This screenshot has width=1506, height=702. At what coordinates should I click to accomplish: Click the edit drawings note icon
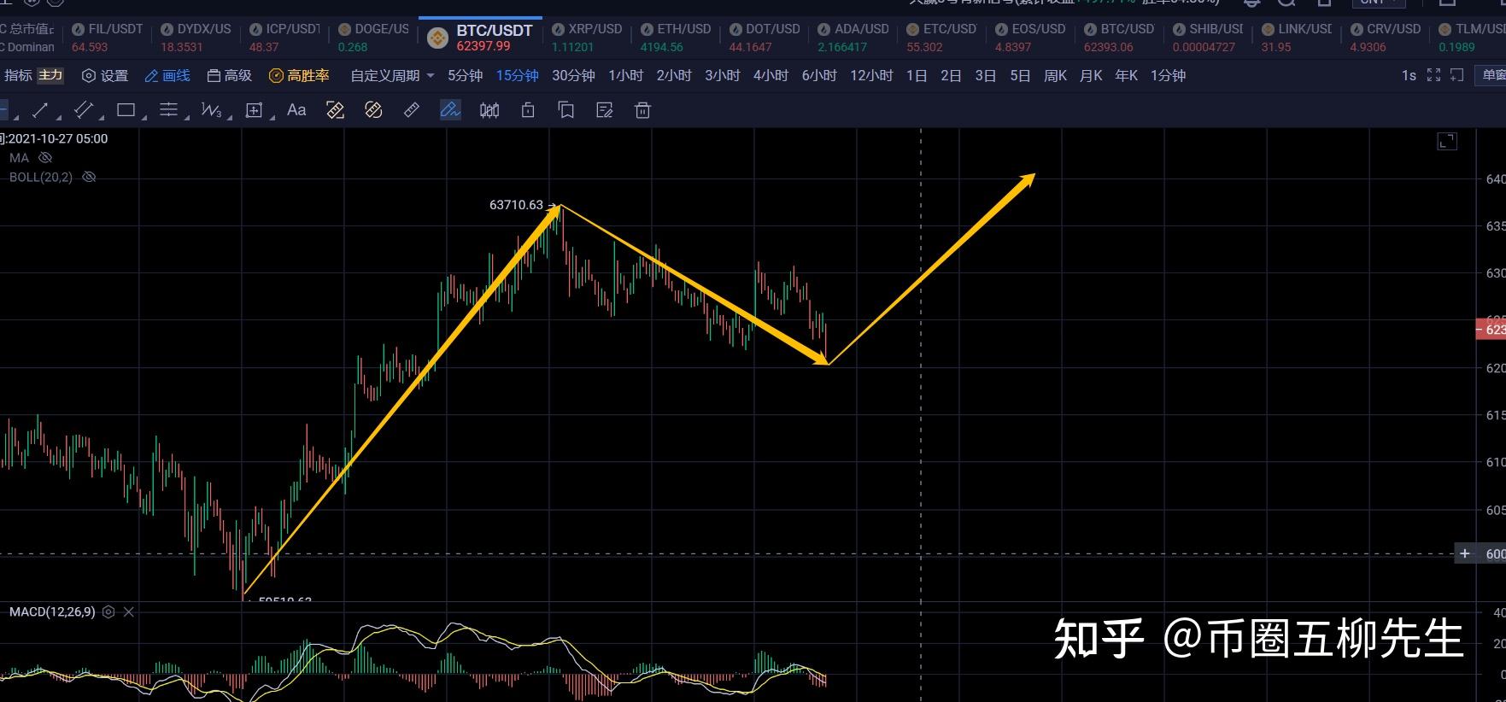(605, 110)
